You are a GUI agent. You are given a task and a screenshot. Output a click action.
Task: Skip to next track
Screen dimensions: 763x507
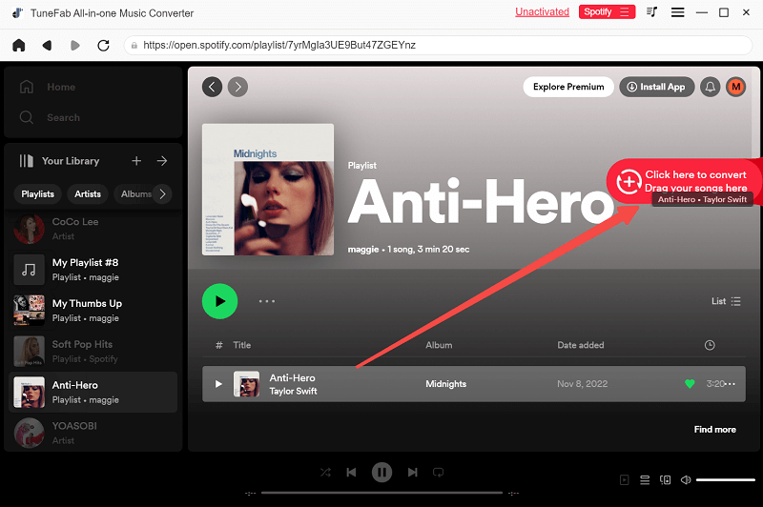[x=412, y=472]
